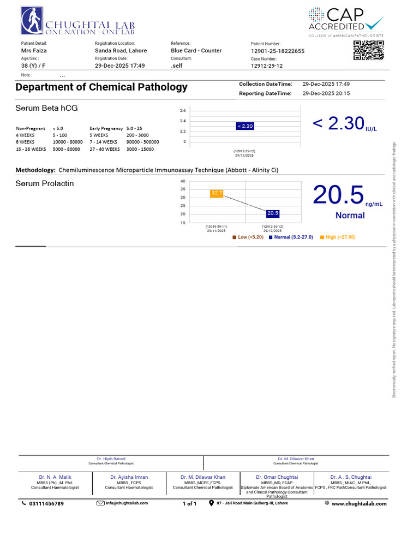
Task: Click 'Non-Pregnant' reference label
Action: click(x=31, y=128)
